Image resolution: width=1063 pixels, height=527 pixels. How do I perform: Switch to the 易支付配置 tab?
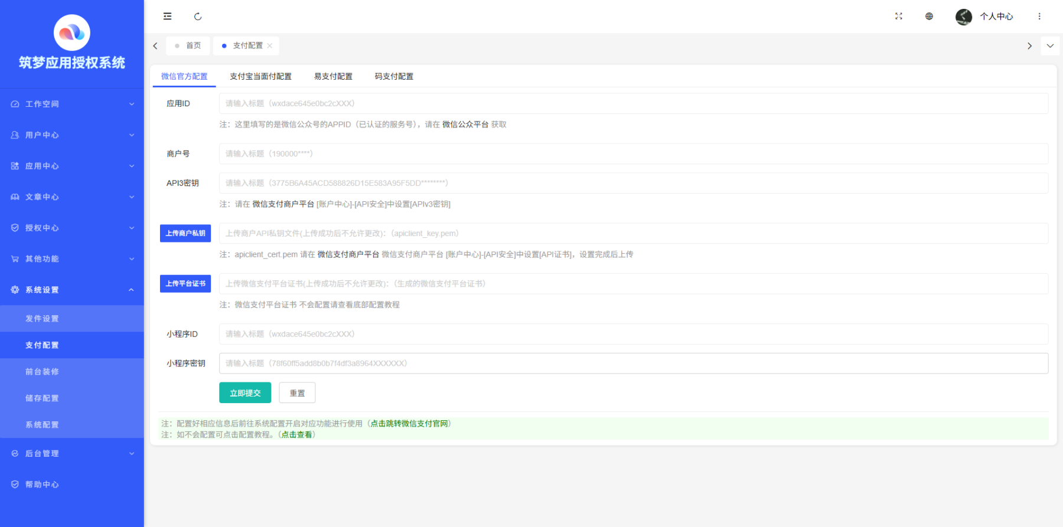click(333, 76)
